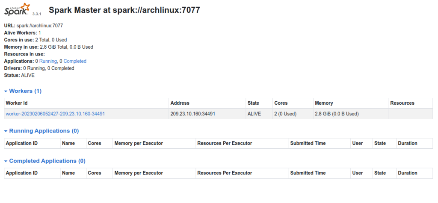Open the Completed applications link

tap(75, 61)
